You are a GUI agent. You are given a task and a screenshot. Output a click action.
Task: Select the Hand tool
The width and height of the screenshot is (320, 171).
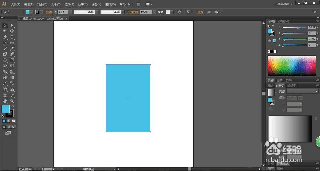coord(5,101)
